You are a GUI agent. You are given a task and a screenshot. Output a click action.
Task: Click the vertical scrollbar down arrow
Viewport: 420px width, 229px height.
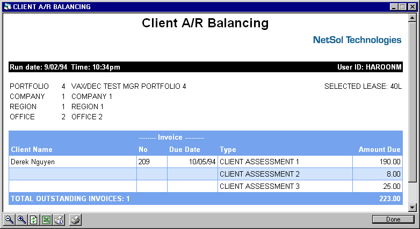click(412, 207)
